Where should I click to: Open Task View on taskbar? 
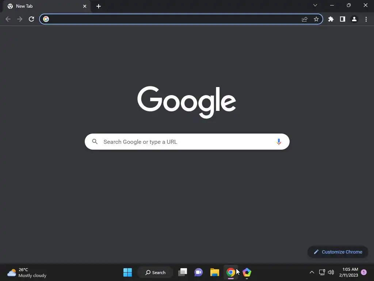coord(183,272)
